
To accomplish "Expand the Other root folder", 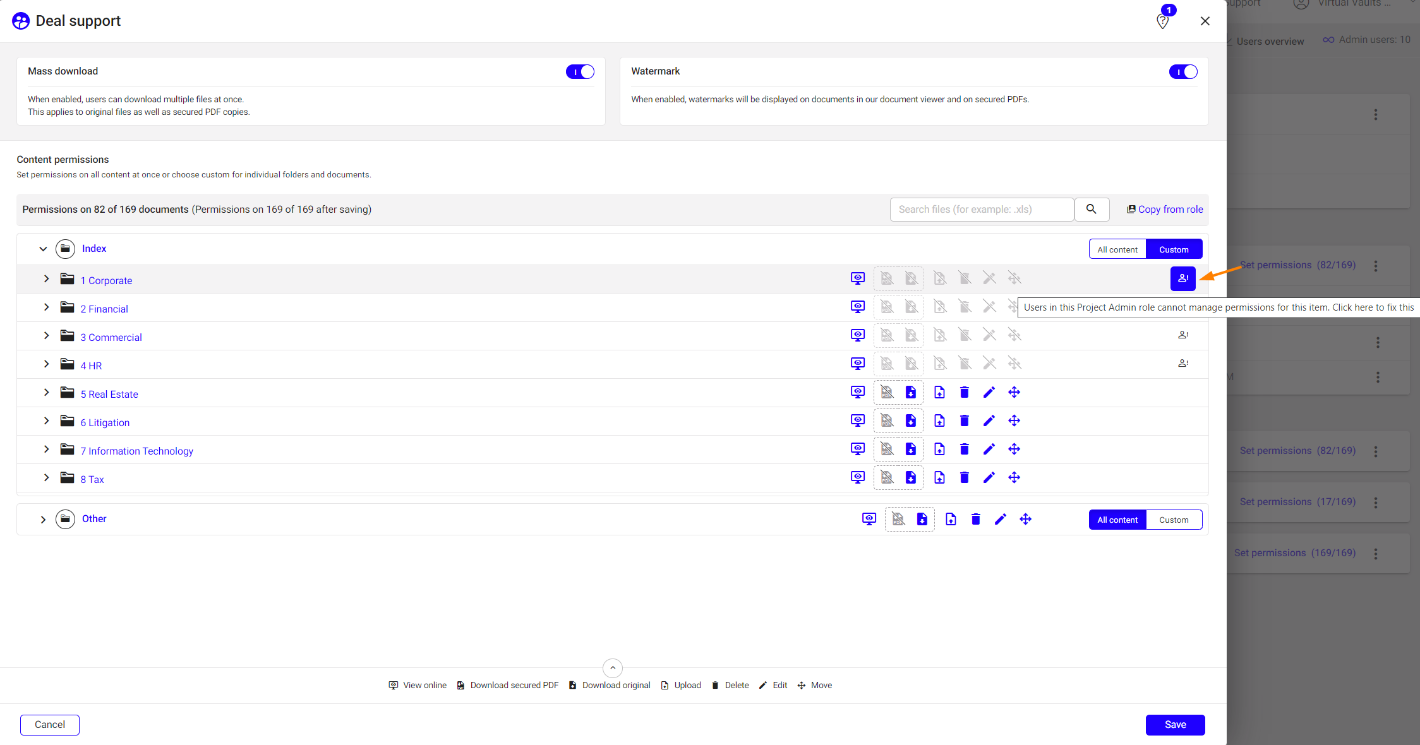I will click(x=43, y=520).
